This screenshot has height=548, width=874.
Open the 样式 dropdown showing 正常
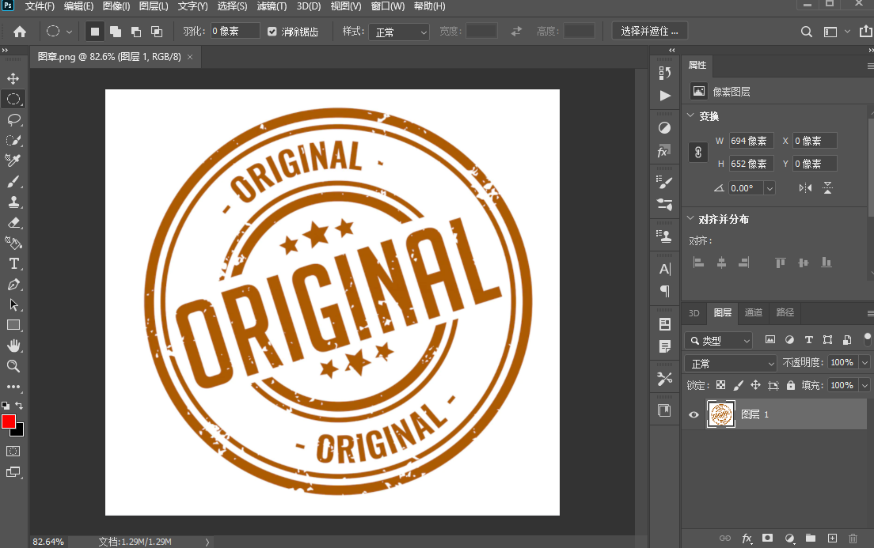(x=399, y=32)
